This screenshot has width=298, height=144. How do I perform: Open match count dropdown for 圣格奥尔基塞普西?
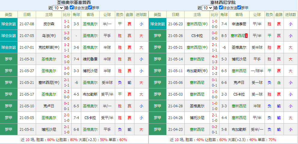coord(58,8)
